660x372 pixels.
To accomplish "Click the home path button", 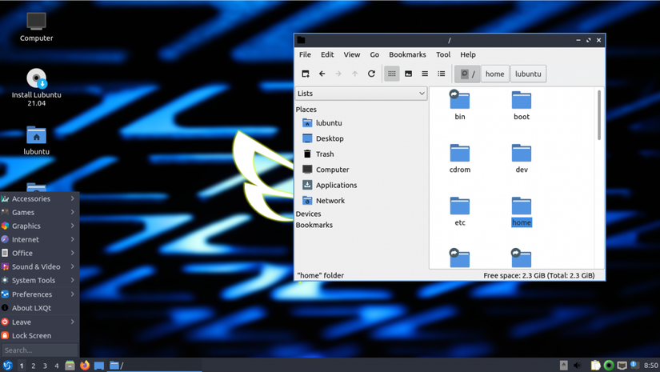I will click(x=494, y=74).
